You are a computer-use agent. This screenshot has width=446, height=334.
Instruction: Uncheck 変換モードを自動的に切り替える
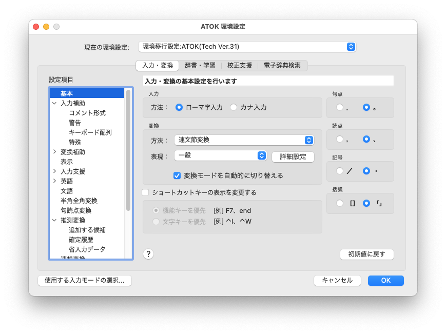coord(178,175)
